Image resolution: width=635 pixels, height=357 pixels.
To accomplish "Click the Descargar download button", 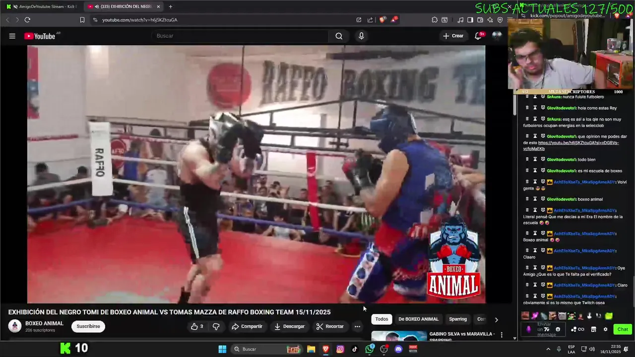I will [290, 326].
